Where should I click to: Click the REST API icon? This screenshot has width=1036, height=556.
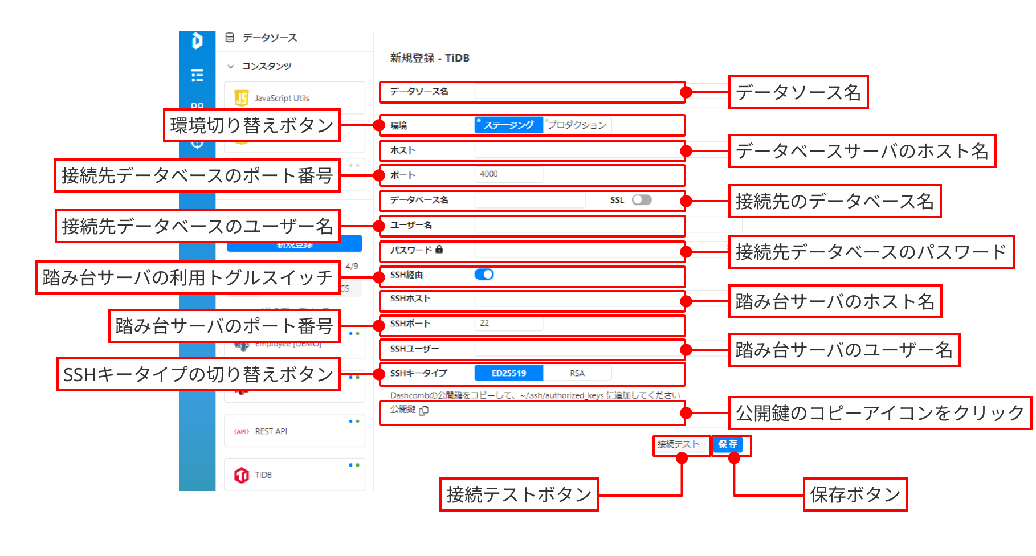click(242, 432)
